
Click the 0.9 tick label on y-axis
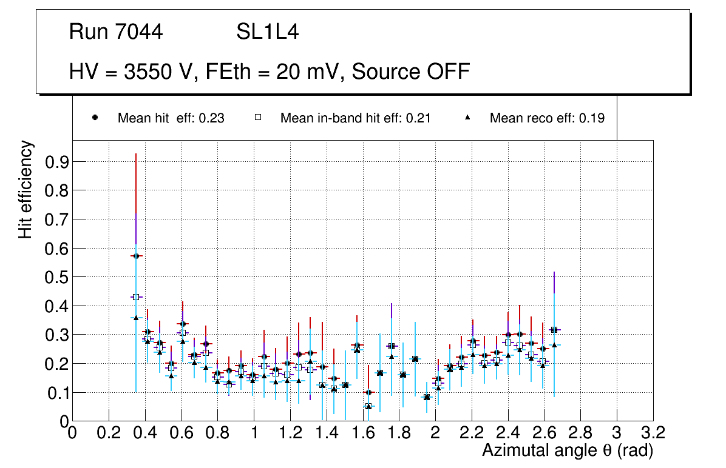(55, 162)
